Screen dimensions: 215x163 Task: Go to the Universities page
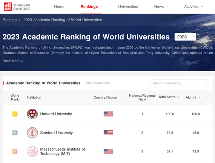[x=128, y=6]
